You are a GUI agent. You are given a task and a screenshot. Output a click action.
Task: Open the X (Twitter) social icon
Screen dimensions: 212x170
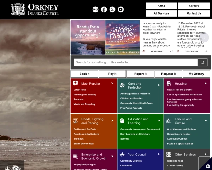point(112,10)
